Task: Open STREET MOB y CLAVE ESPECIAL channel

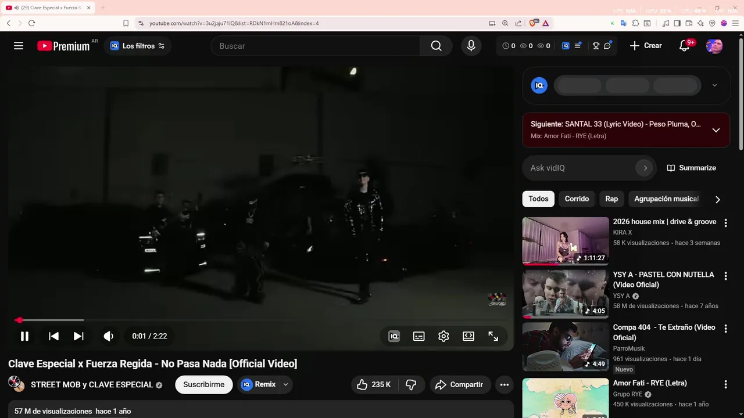Action: point(92,385)
